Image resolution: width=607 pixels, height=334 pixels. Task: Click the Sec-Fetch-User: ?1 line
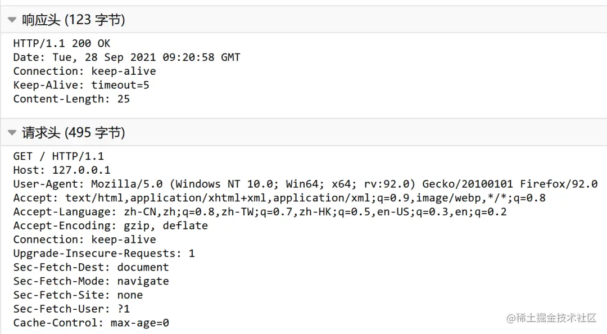pyautogui.click(x=71, y=309)
